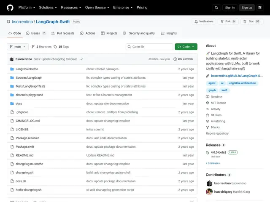
Task: Click bsorrentino avatar in the commit row
Action: (x=12, y=59)
